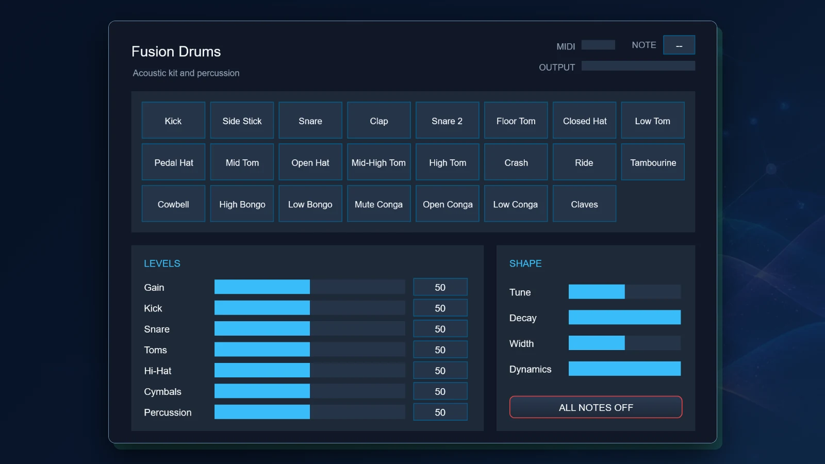Click the Tune shape slider
This screenshot has width=825, height=464.
[x=624, y=291]
